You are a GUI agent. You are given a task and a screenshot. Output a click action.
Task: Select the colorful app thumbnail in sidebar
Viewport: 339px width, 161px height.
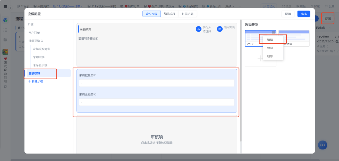tap(5, 52)
